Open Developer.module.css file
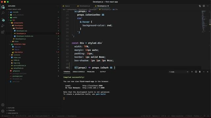The image size is (211, 118). pyautogui.click(x=25, y=36)
